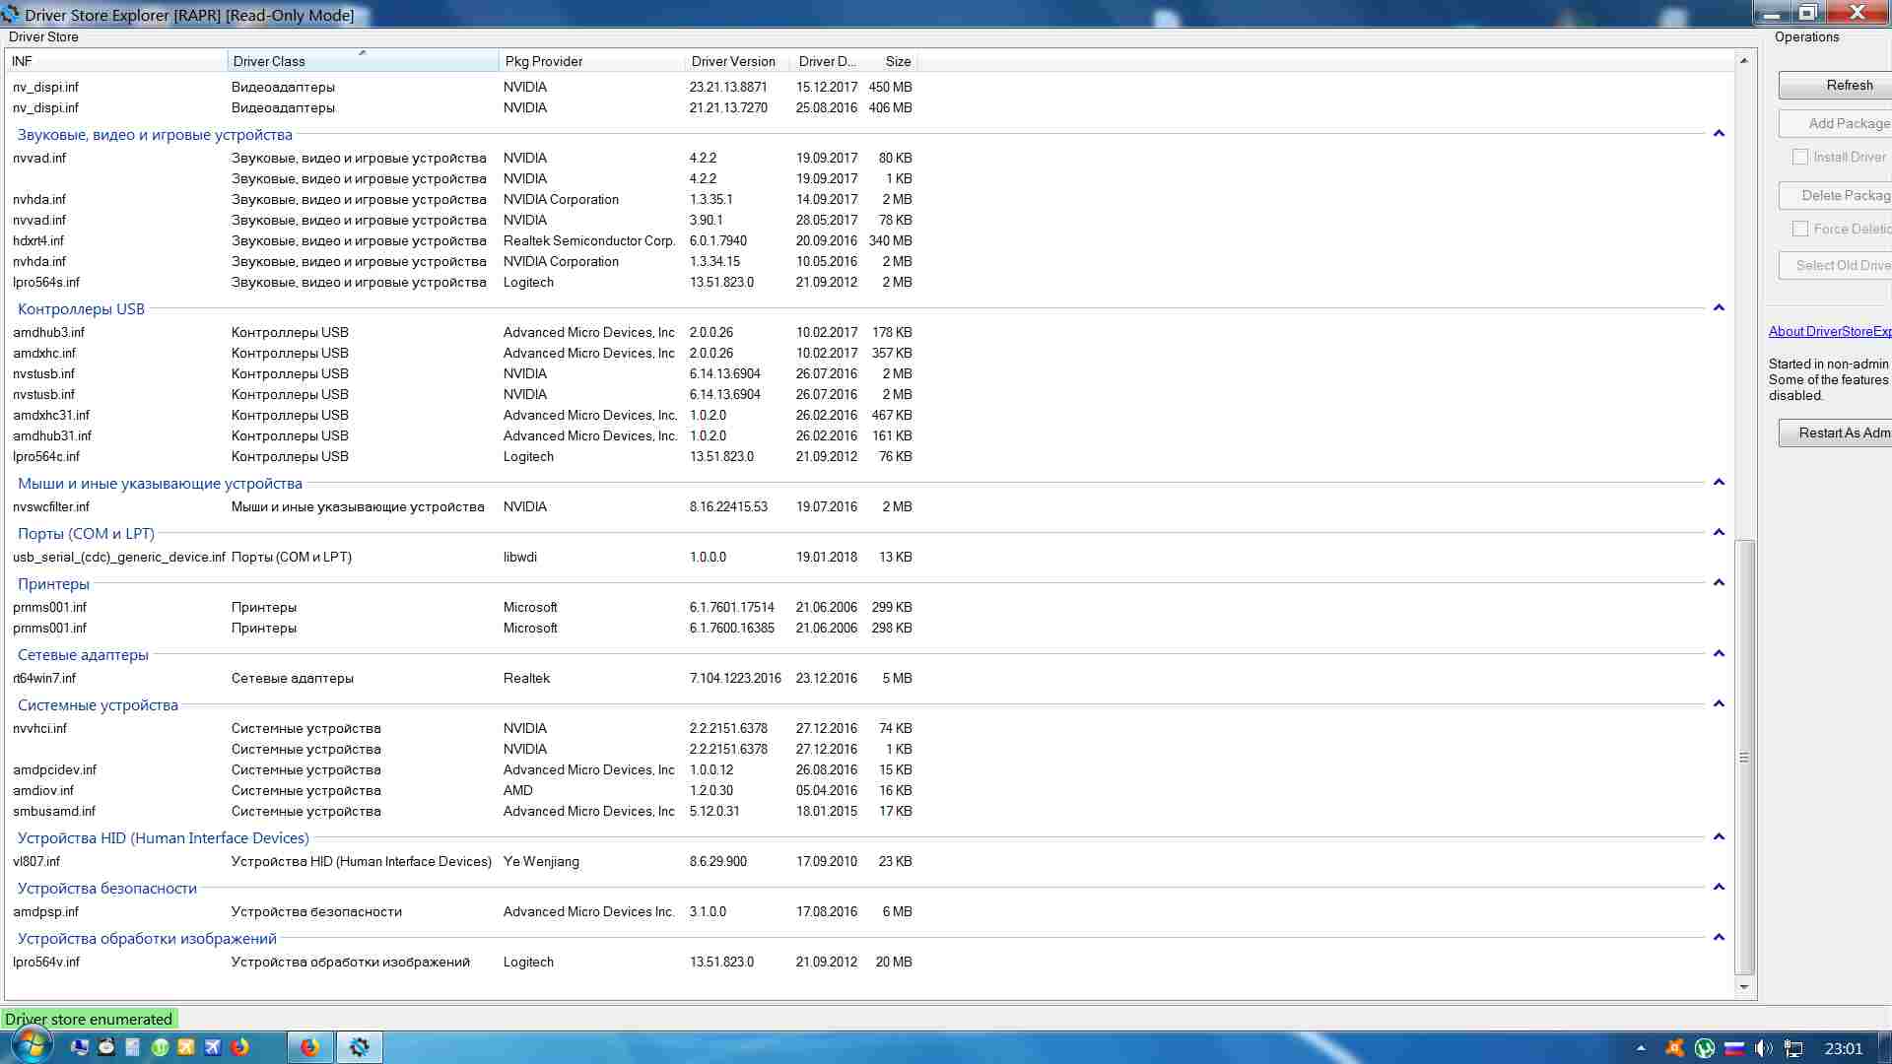Image resolution: width=1892 pixels, height=1064 pixels.
Task: Select the prnms001.inf row with version 6.1.7601.17514
Action: [x=462, y=607]
